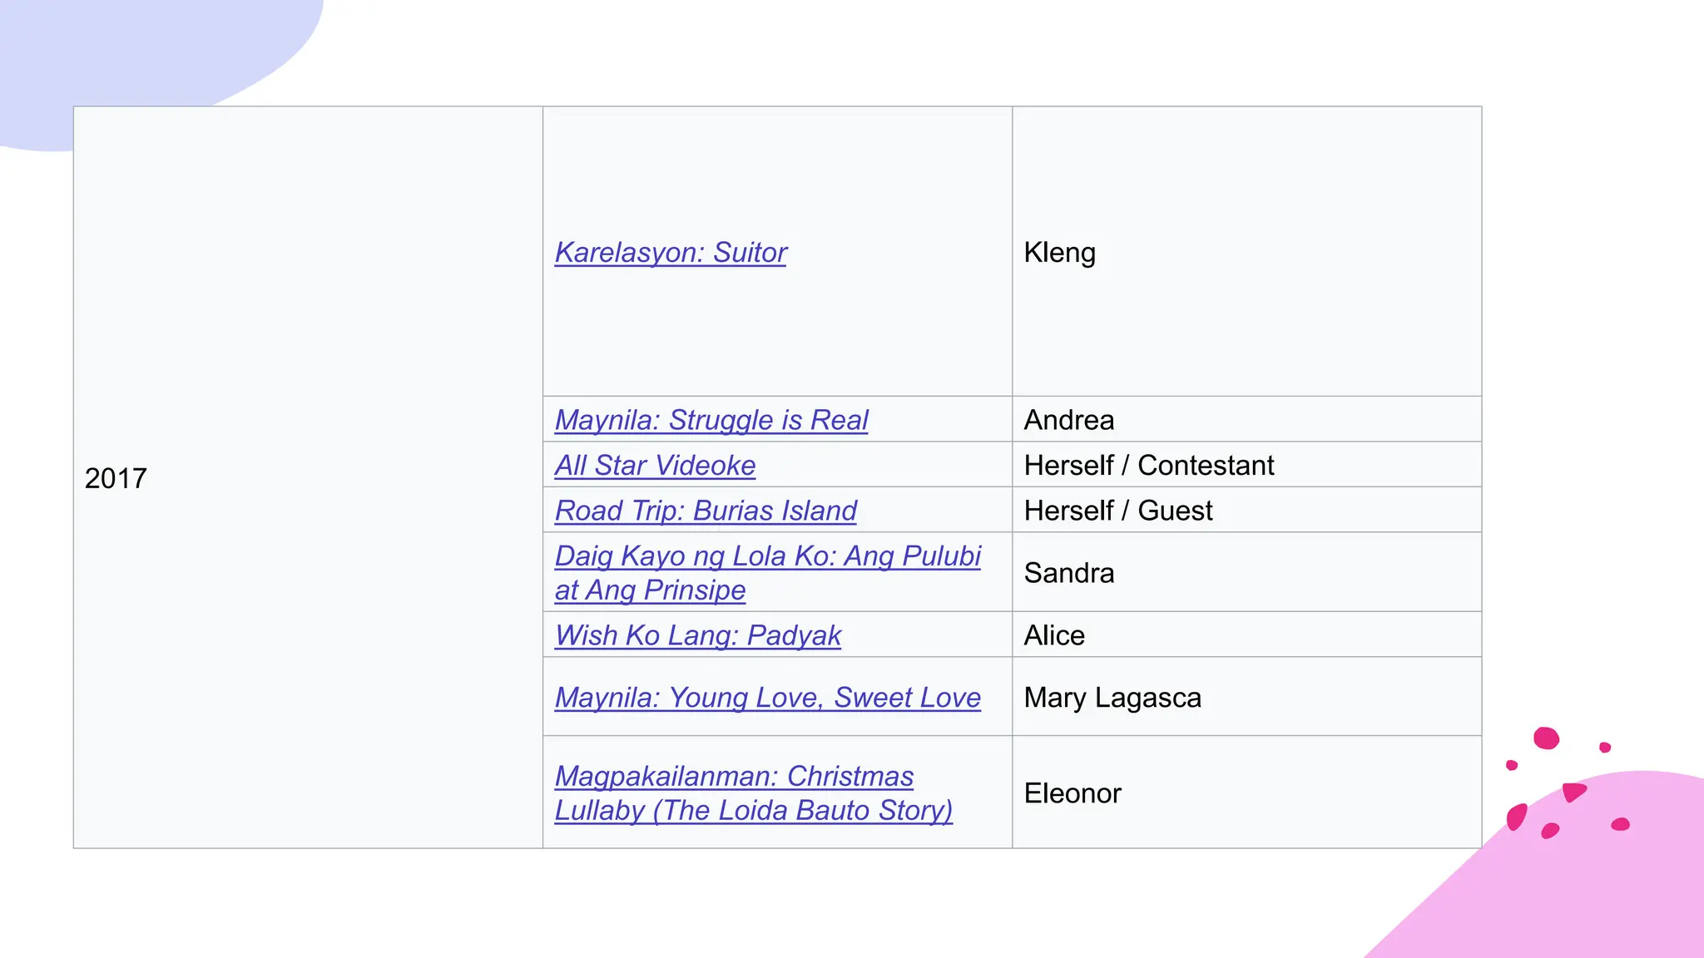
Task: Click the Herself / Contestant cell
Action: [1246, 465]
